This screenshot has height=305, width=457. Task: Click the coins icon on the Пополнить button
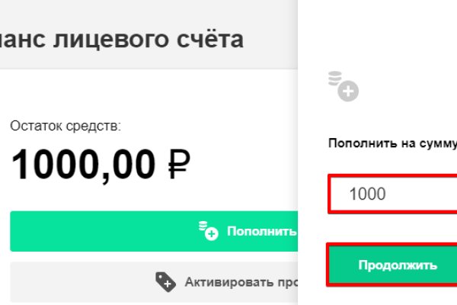pos(207,230)
